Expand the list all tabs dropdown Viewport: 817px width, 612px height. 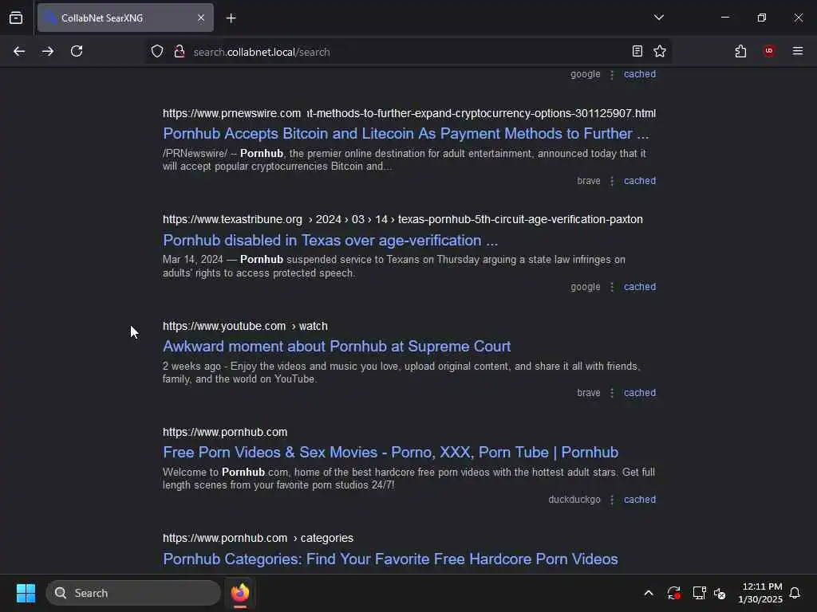[658, 18]
